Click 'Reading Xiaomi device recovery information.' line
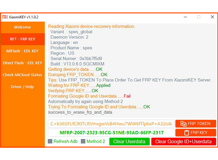The width and height of the screenshot is (218, 160). 92,26
